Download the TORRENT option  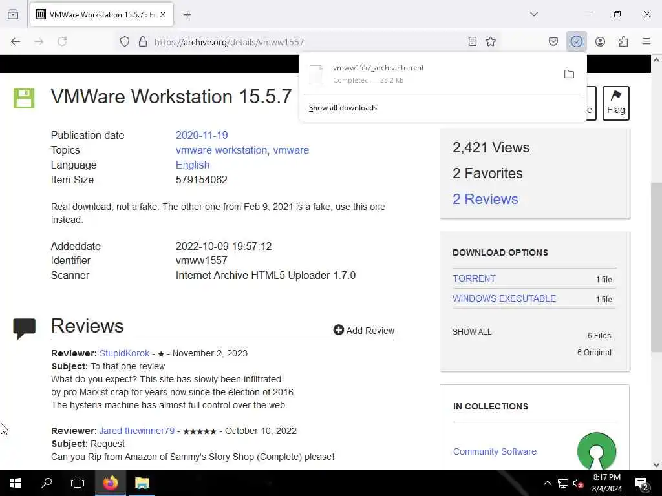click(x=474, y=278)
